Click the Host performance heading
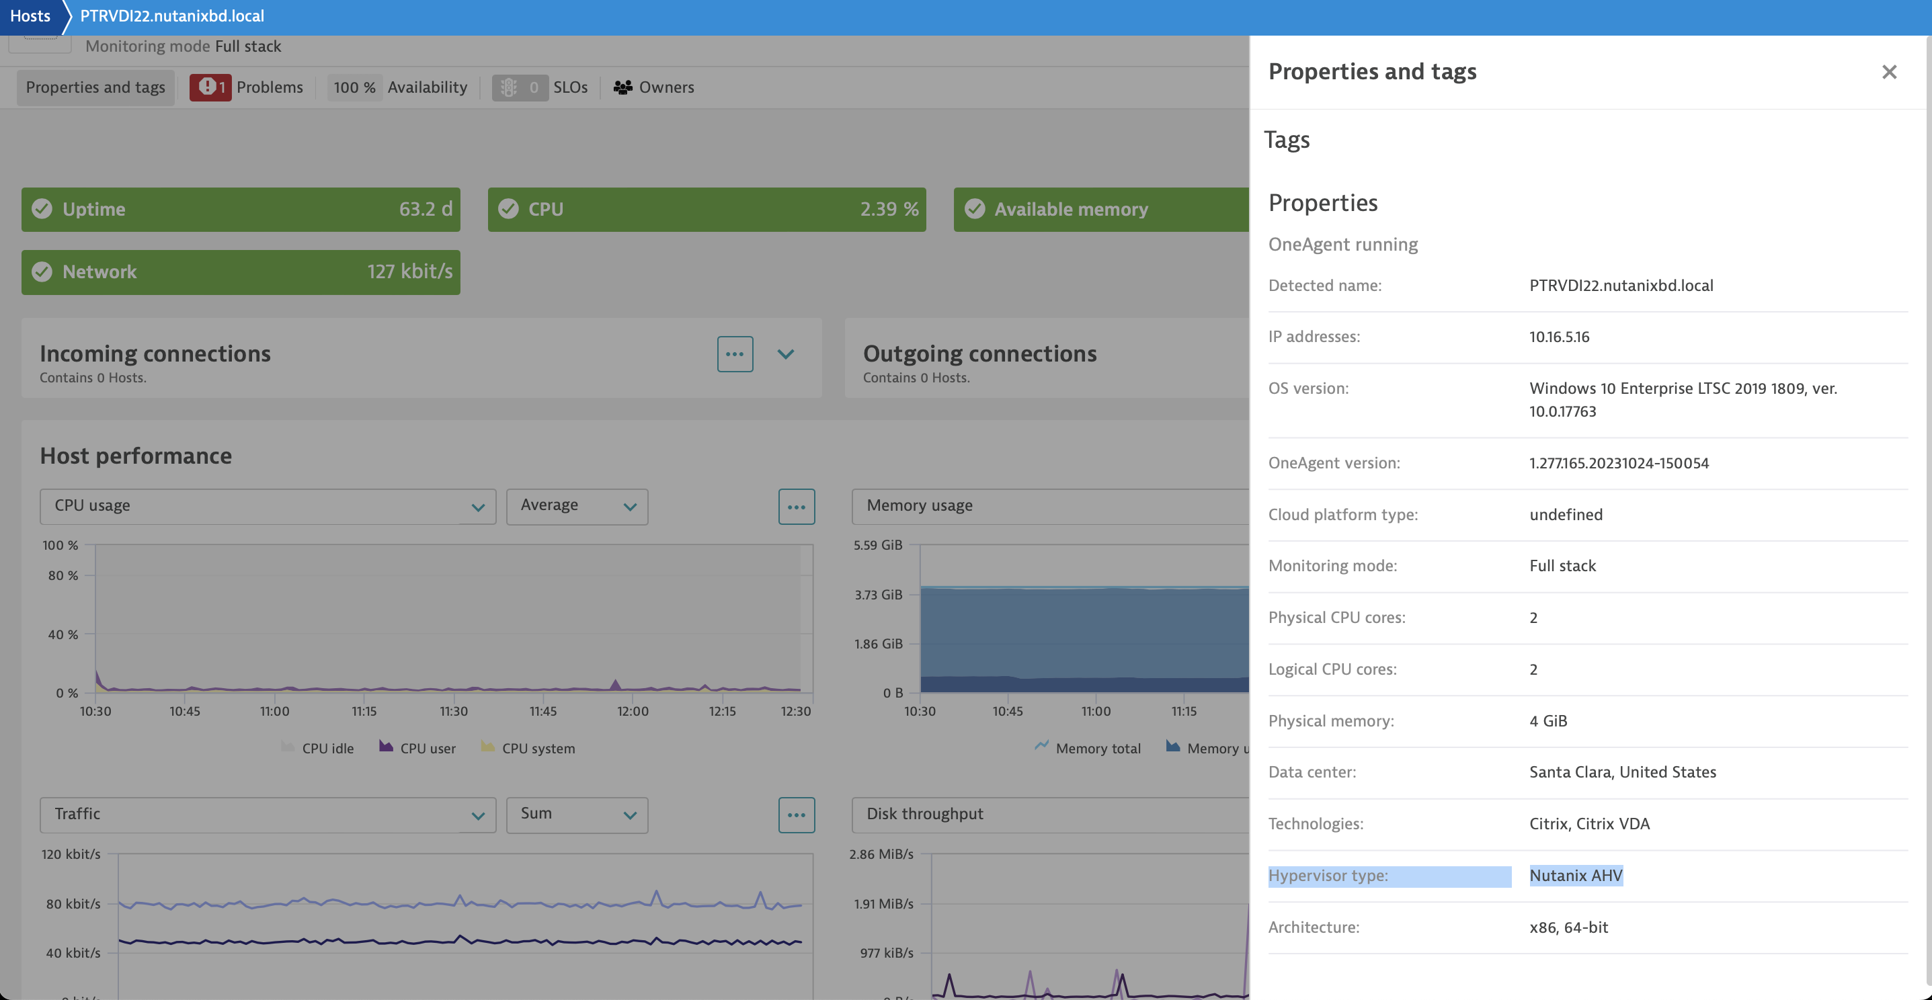This screenshot has width=1932, height=1000. 136,456
